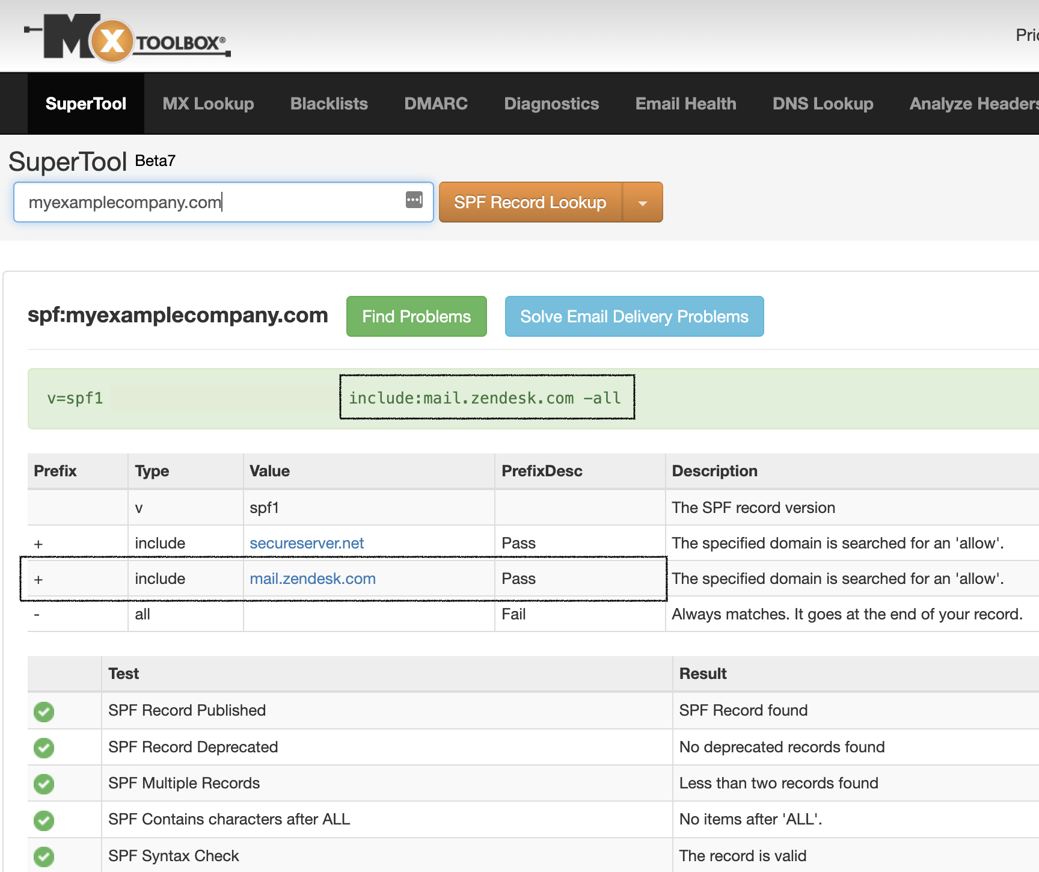1039x872 pixels.
Task: Click the SuperTool Beta7 page title
Action: tap(92, 161)
